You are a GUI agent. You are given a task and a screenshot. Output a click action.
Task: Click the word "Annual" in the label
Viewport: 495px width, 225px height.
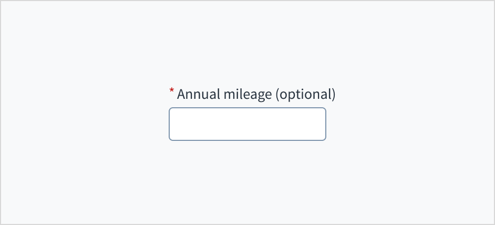tap(195, 95)
